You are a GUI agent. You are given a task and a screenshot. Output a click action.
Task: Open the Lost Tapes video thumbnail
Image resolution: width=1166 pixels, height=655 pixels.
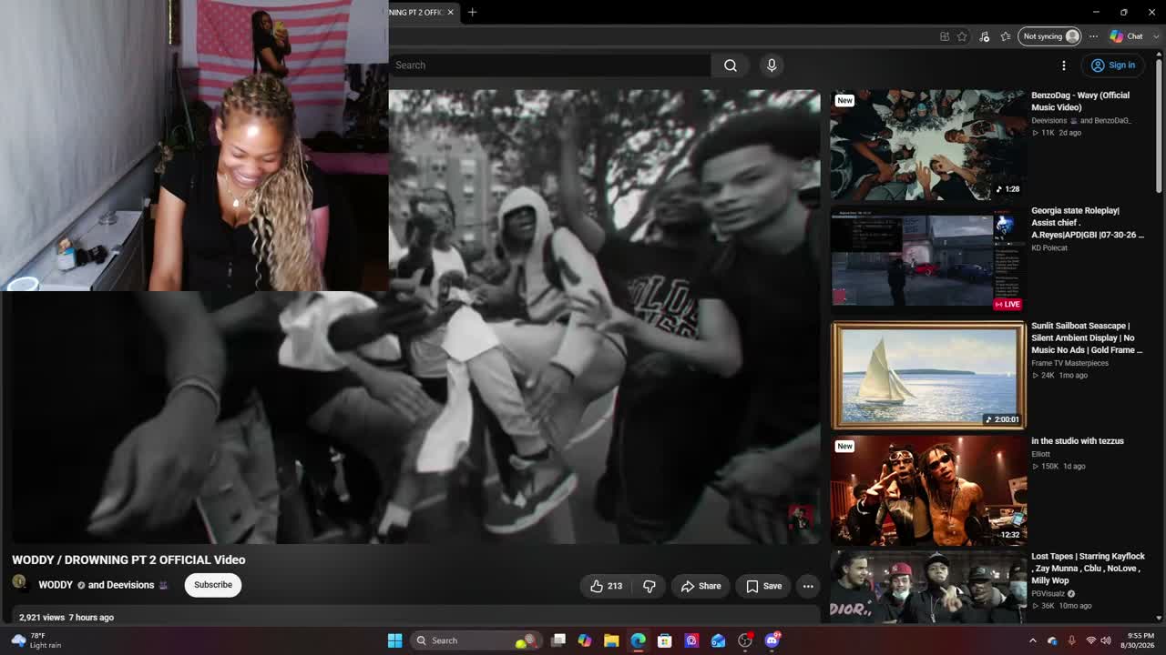pos(928,587)
